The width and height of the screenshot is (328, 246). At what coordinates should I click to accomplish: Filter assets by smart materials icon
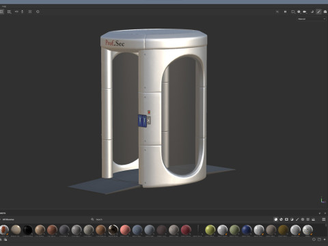point(281,219)
